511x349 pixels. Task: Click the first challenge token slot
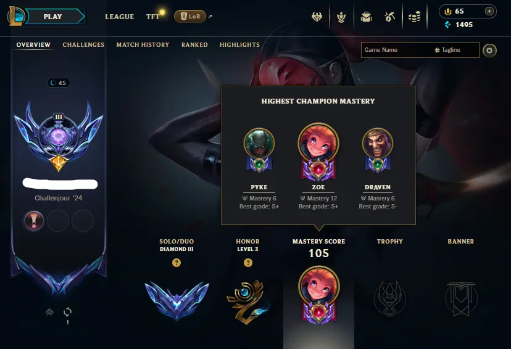tap(33, 221)
